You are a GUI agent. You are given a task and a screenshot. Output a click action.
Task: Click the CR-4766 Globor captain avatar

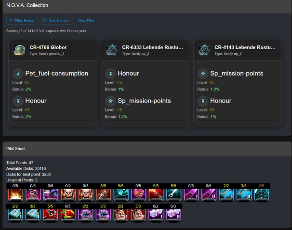pyautogui.click(x=19, y=50)
